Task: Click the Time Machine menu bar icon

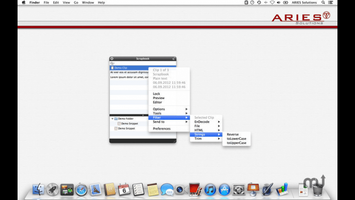Action: tap(259, 2)
